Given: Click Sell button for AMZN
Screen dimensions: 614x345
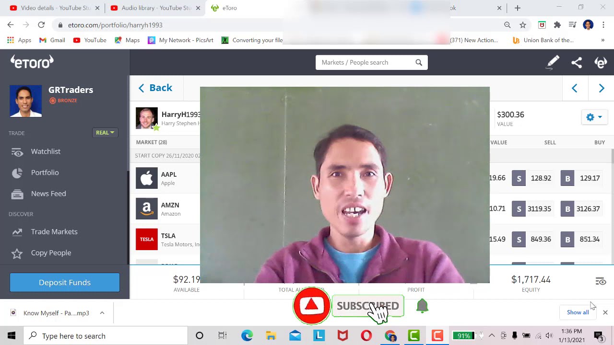Looking at the screenshot, I should tap(519, 209).
